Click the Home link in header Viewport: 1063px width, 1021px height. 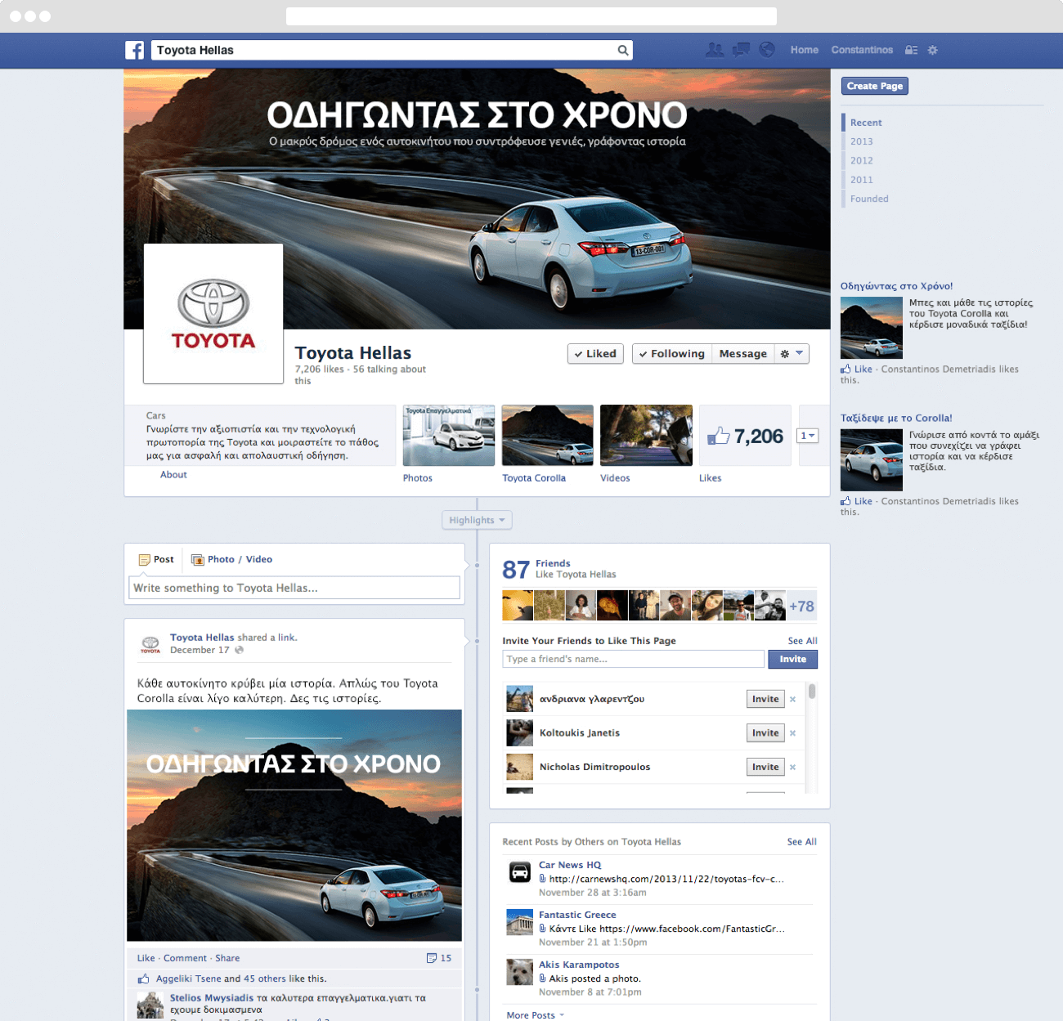coord(805,50)
